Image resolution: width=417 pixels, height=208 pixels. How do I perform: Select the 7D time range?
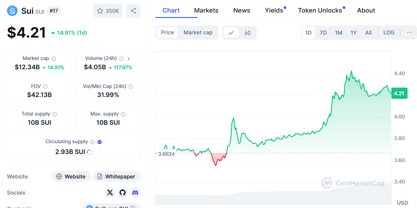coord(323,33)
